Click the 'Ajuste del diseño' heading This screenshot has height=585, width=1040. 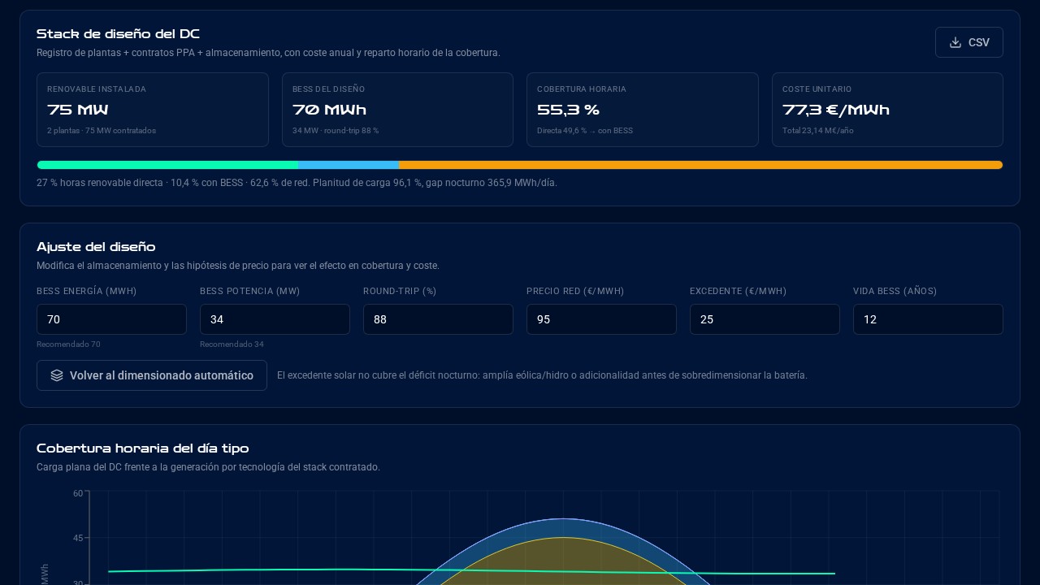coord(96,247)
